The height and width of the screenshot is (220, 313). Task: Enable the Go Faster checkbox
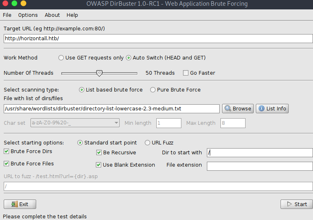click(185, 73)
